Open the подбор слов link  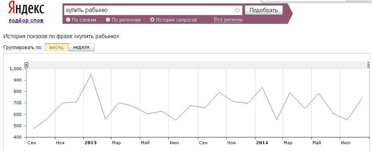click(x=26, y=20)
